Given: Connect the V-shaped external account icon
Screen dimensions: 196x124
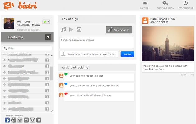Looking at the screenshot, I should point(32,120).
